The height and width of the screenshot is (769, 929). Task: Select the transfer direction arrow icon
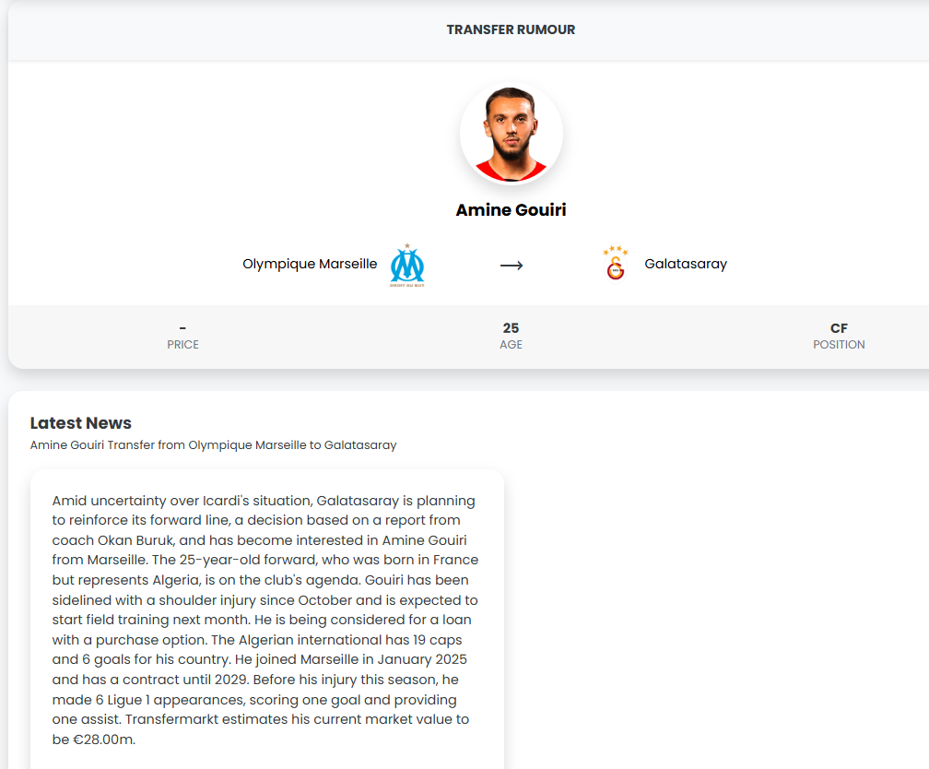[x=512, y=264]
